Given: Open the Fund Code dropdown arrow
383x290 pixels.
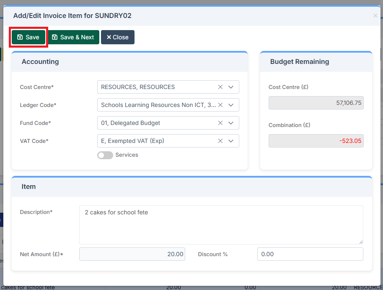Looking at the screenshot, I should (231, 123).
